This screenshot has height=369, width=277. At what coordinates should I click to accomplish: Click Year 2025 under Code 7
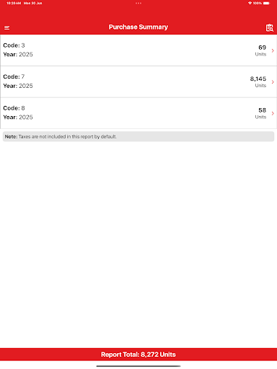18,86
